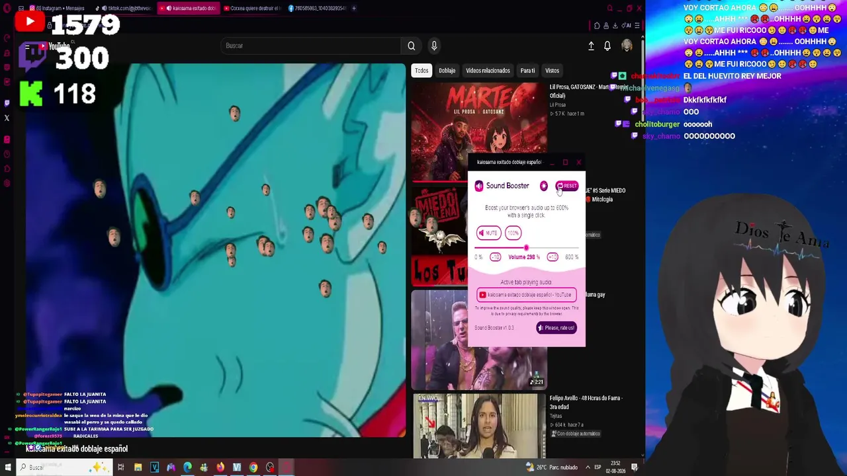Select the 'Videos relacionados' filter chip
The height and width of the screenshot is (476, 847).
(488, 71)
